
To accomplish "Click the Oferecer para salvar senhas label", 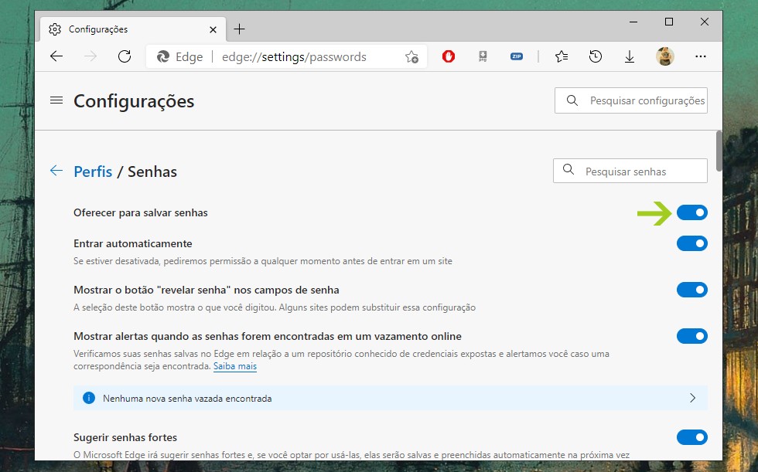I will [141, 213].
